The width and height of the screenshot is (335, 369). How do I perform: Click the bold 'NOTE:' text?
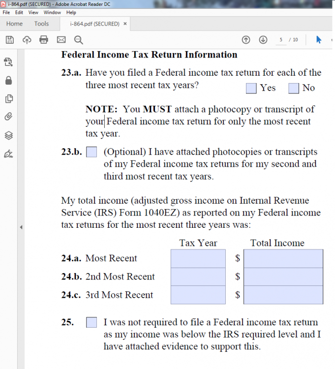point(101,109)
